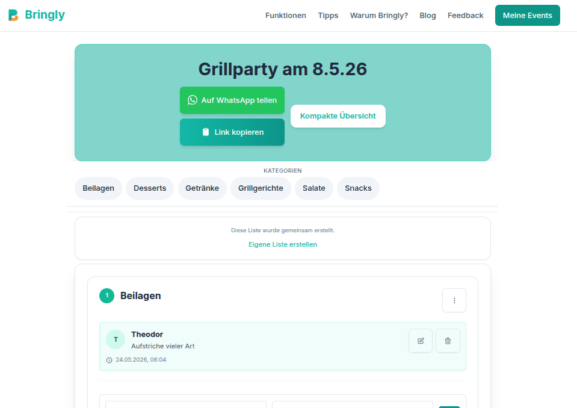Screen dimensions: 577x408
Task: Select the Snacks category chip
Action: [x=358, y=188]
